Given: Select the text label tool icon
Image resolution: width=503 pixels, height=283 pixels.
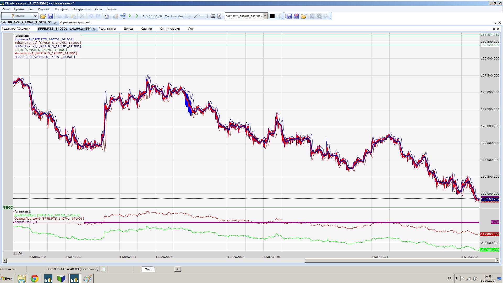Looking at the screenshot, I should pos(220,16).
